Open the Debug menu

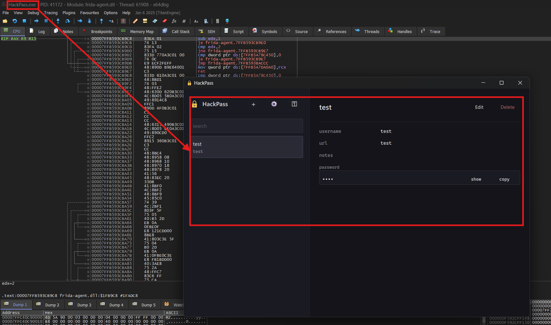coord(33,13)
